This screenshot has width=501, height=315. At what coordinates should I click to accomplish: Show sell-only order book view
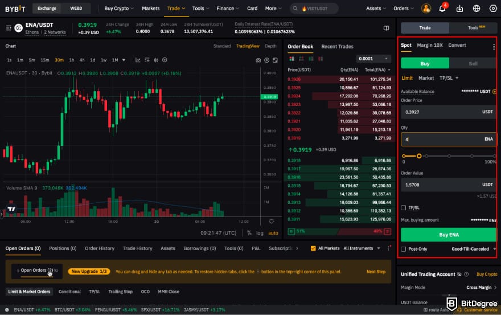point(321,59)
